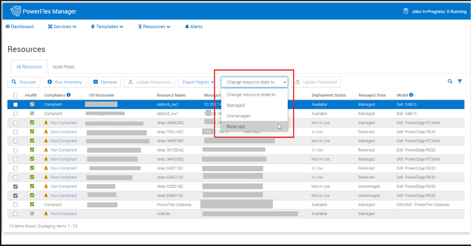Check the idrac-34MG382 row checkbox
This screenshot has width=471, height=246.
click(15, 123)
